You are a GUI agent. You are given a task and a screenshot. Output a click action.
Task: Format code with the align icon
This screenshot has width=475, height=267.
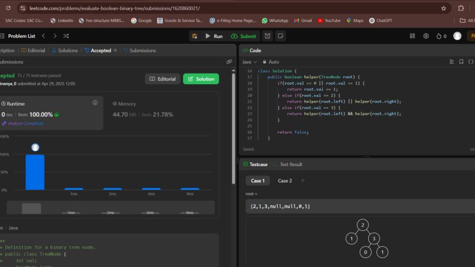coord(452,62)
